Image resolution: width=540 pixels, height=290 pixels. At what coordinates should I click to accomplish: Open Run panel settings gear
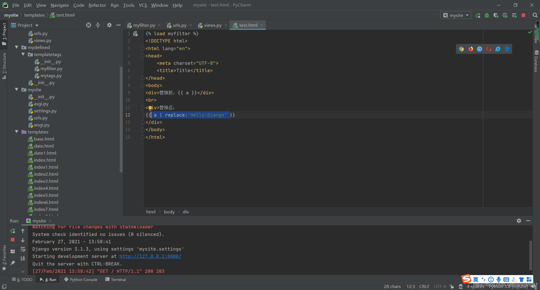(519, 221)
